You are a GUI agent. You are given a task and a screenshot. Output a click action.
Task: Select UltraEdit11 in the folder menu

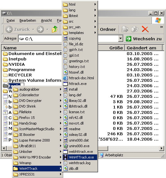(37, 146)
